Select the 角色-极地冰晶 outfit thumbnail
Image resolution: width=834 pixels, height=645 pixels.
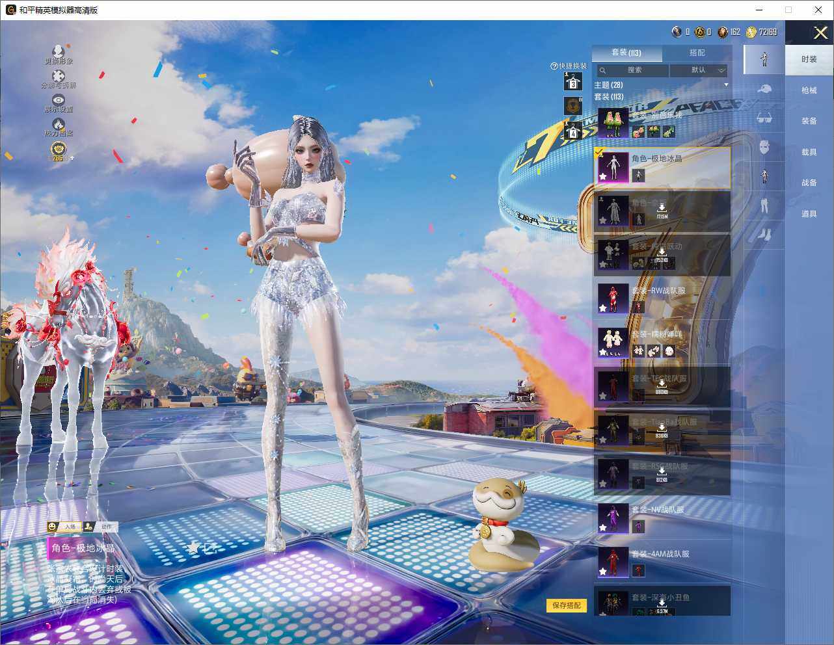[x=613, y=167]
